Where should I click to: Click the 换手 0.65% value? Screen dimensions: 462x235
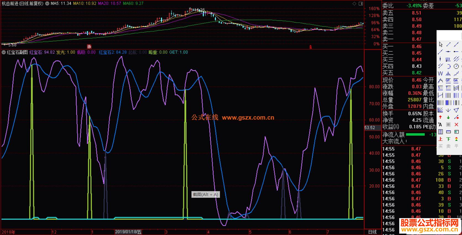415,114
